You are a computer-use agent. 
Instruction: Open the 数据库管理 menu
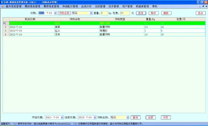coord(142,6)
